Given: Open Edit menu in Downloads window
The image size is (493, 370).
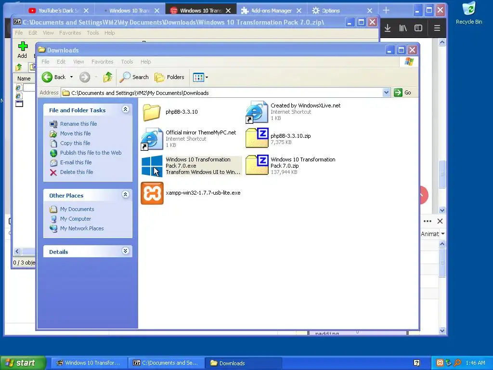Looking at the screenshot, I should tap(61, 62).
